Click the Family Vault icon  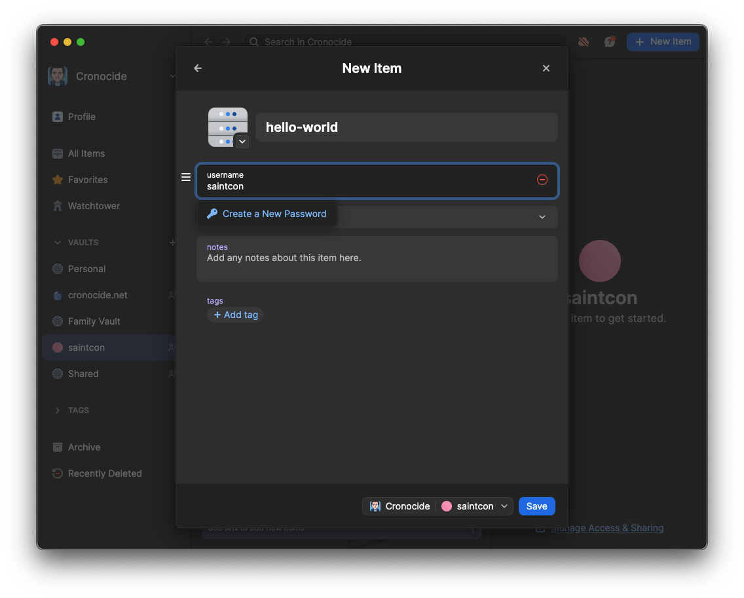coord(58,321)
